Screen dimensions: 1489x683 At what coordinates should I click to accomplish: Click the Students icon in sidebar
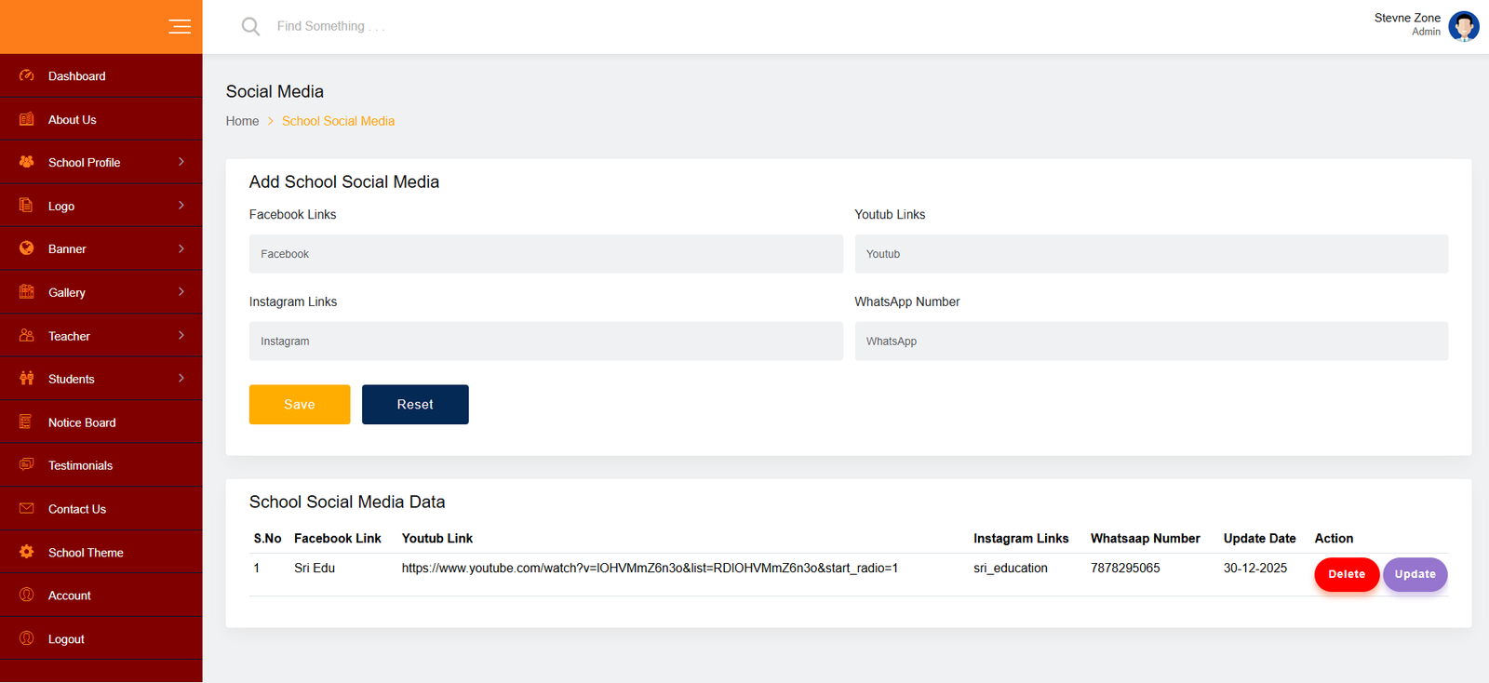point(27,379)
